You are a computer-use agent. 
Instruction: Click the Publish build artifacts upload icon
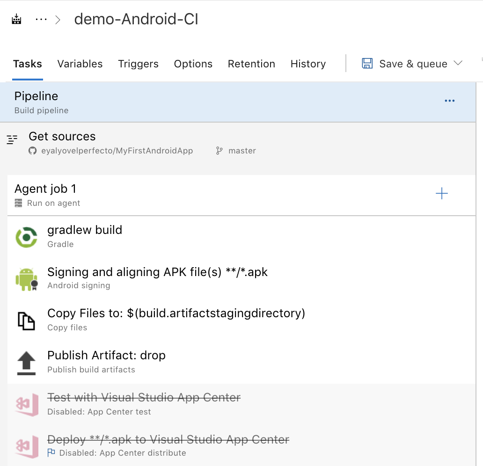click(x=27, y=362)
